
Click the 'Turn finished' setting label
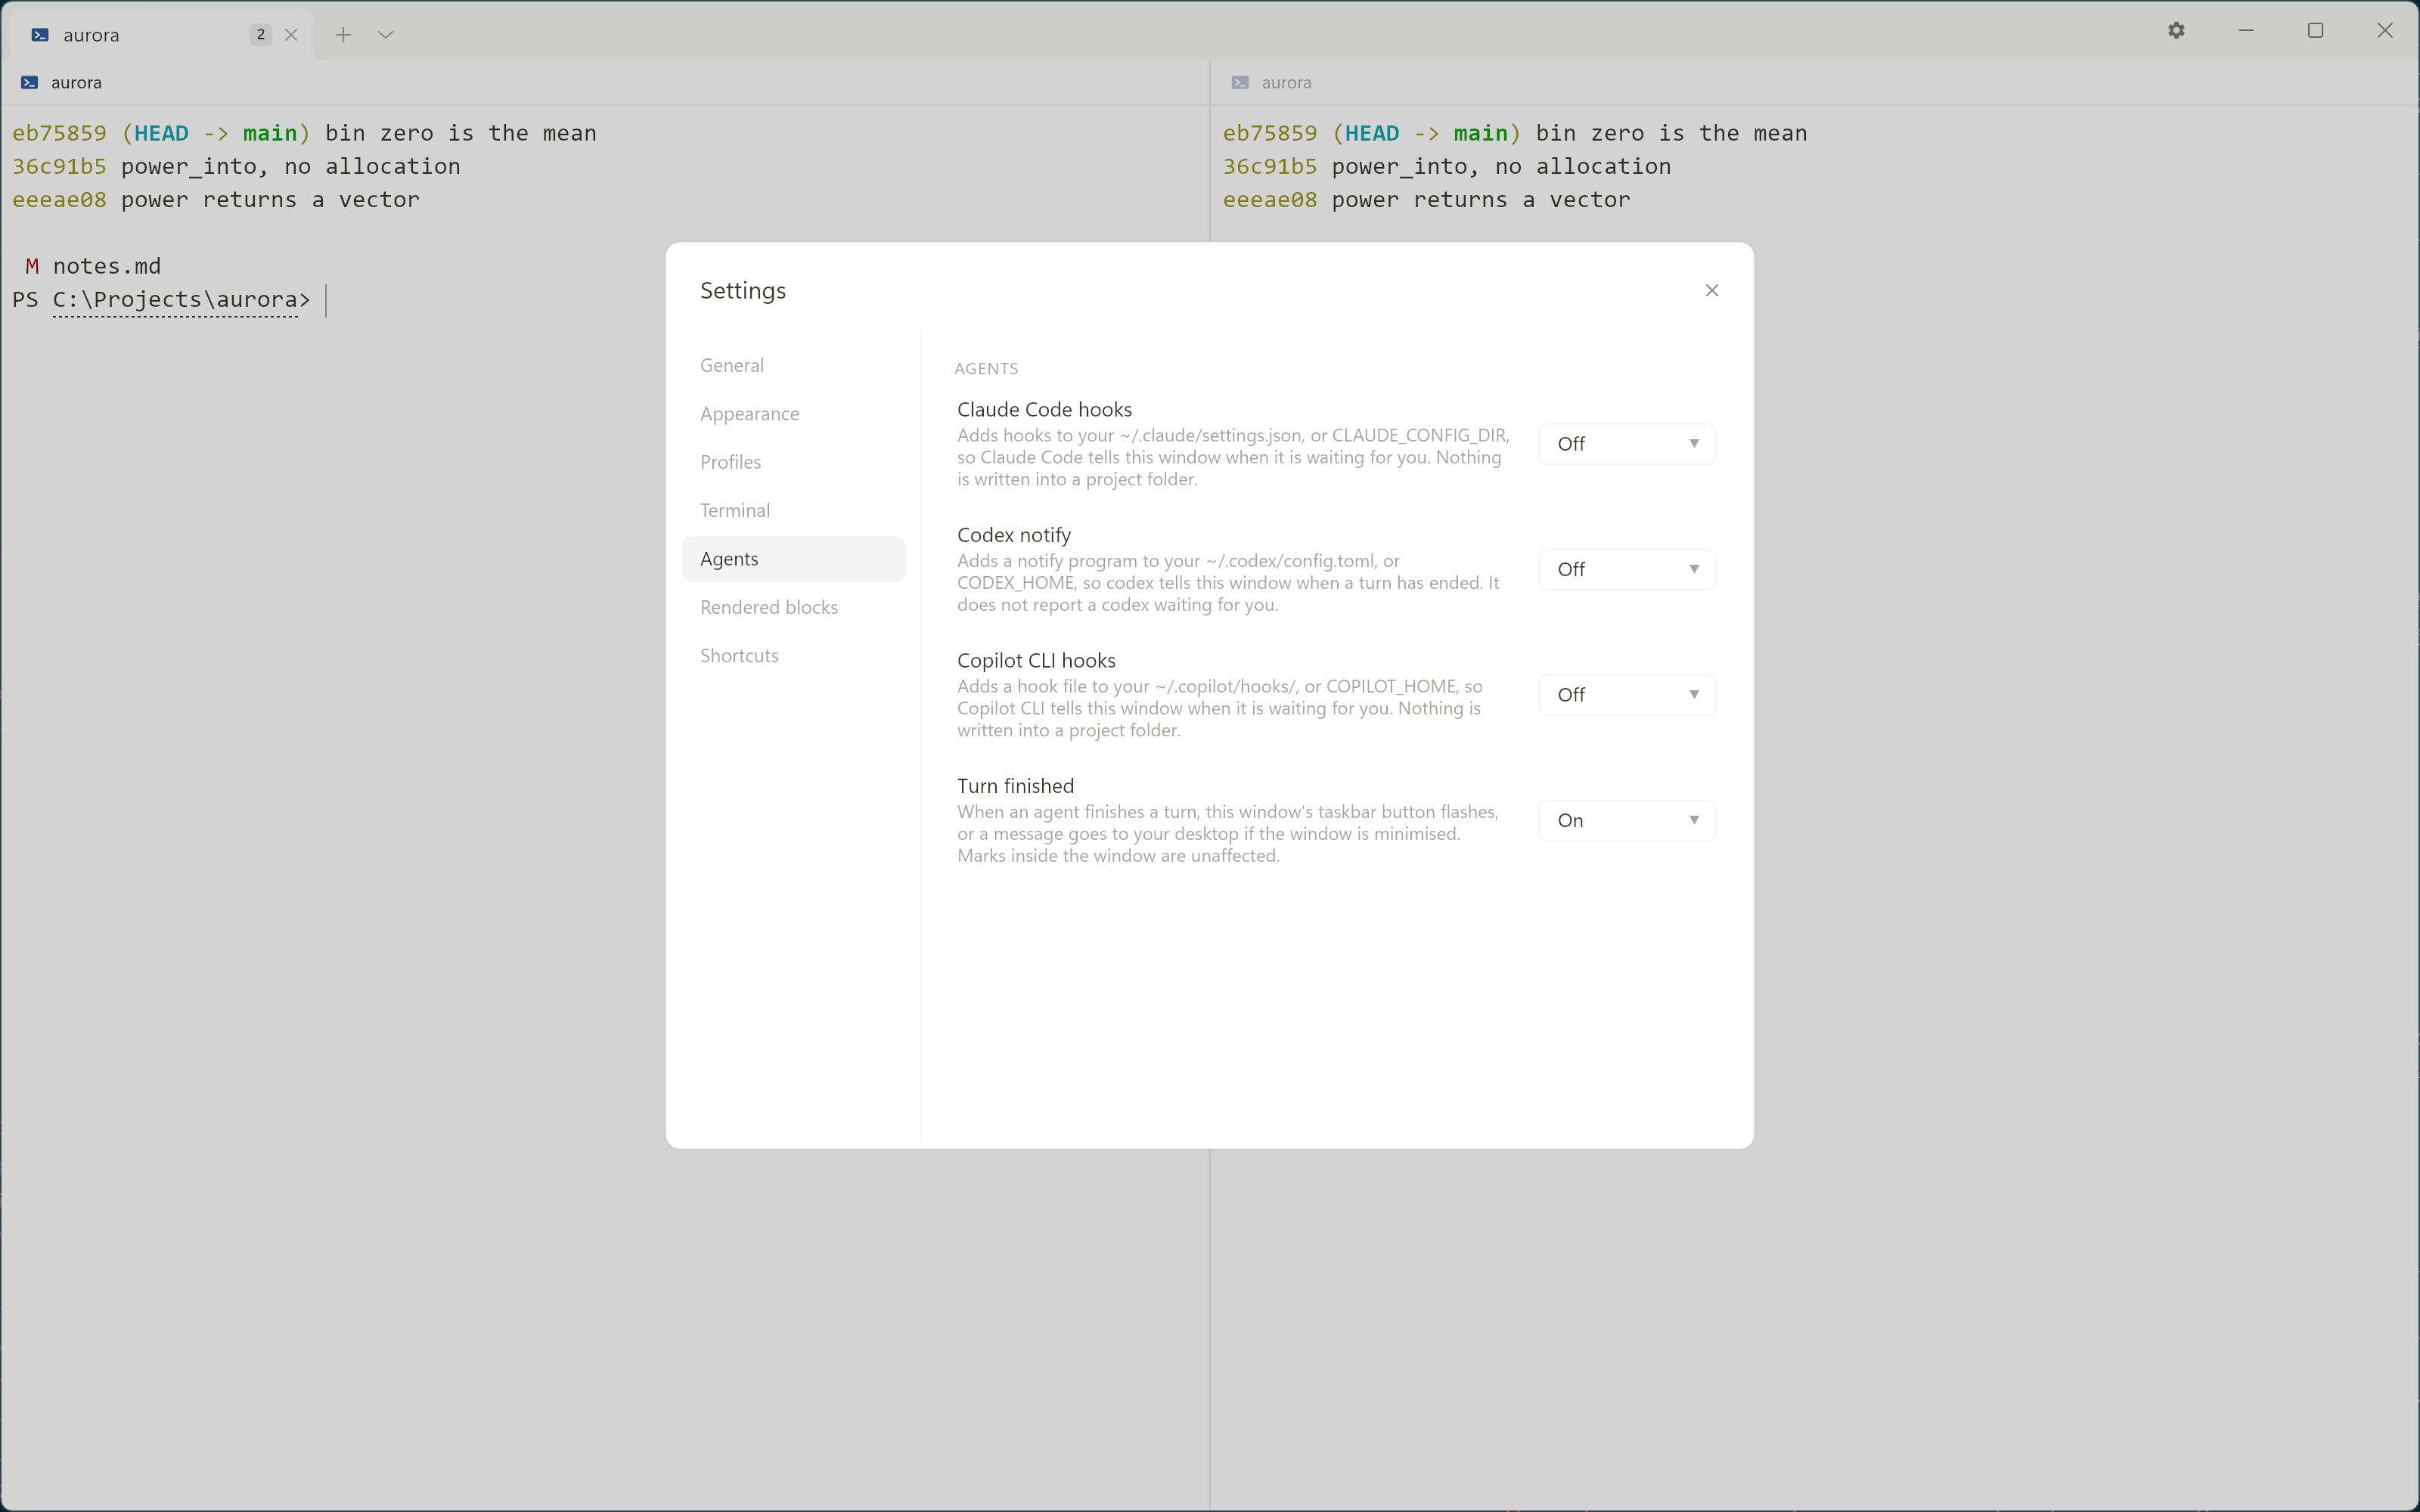click(x=1015, y=786)
